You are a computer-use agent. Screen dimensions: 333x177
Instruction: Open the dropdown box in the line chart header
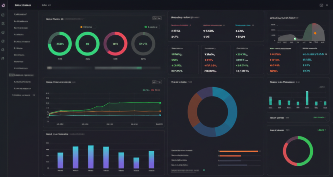[157, 82]
